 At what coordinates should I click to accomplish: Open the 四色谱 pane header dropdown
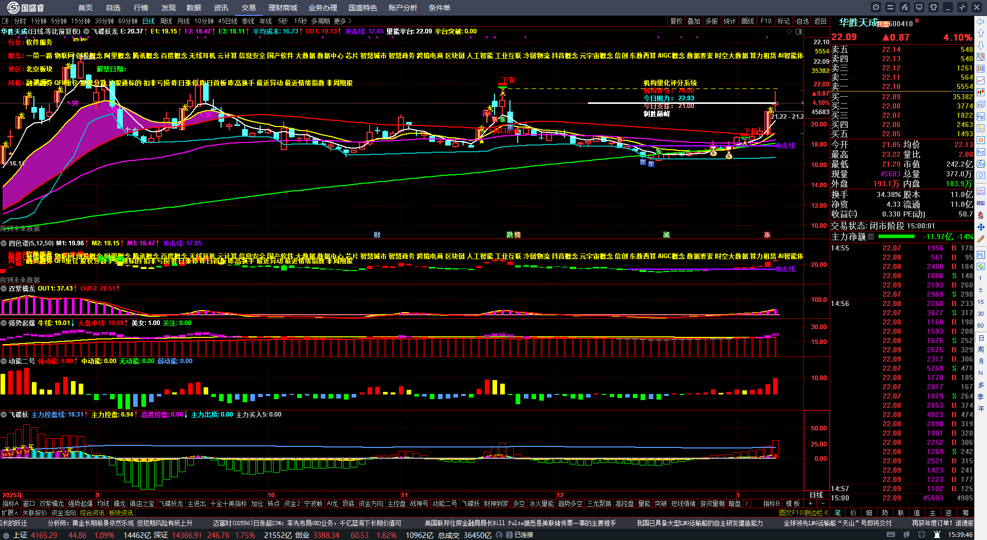point(4,243)
